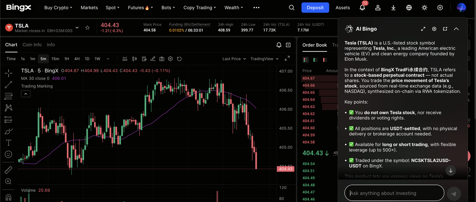Switch to the Coin Info tab
Screen dimensions: 476x202
pyautogui.click(x=32, y=45)
